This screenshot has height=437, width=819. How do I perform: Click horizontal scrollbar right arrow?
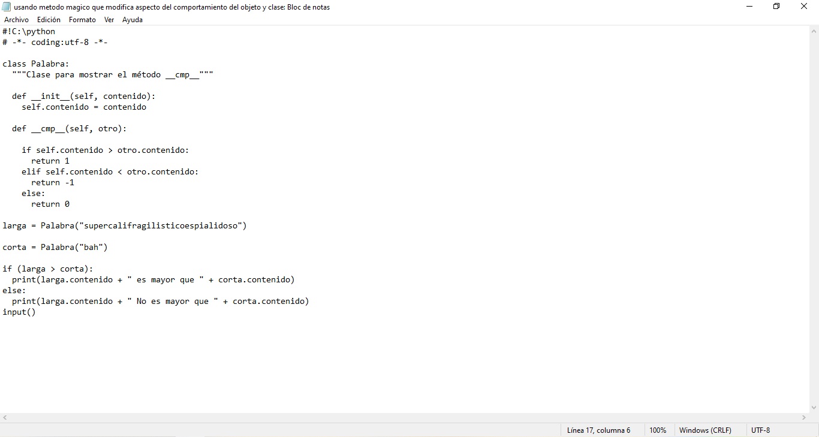pos(804,417)
